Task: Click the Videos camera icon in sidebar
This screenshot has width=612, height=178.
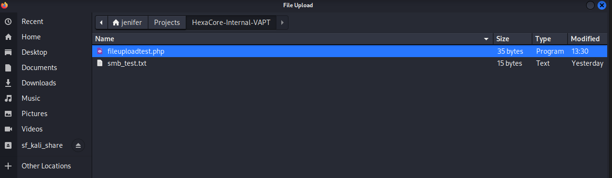Action: [x=8, y=129]
